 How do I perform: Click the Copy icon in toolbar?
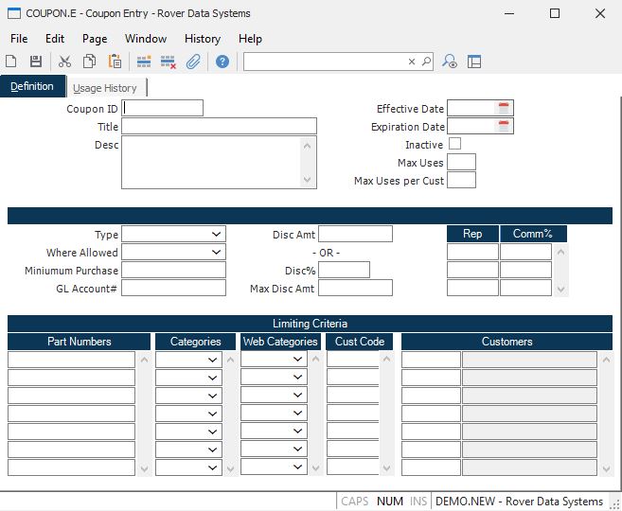89,62
